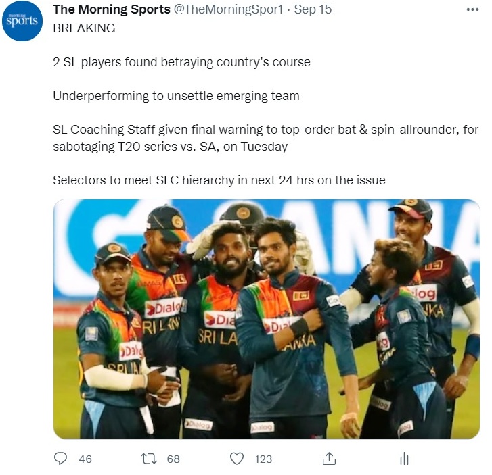492x475 pixels.
Task: Open the Morning Sports profile avatar
Action: [x=22, y=21]
